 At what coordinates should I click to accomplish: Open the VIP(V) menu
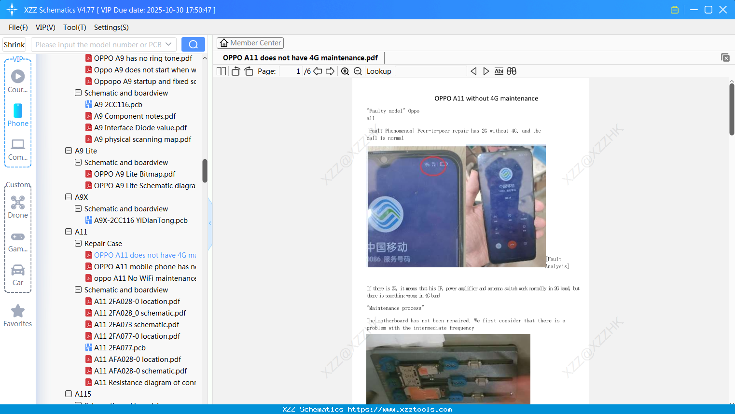45,28
